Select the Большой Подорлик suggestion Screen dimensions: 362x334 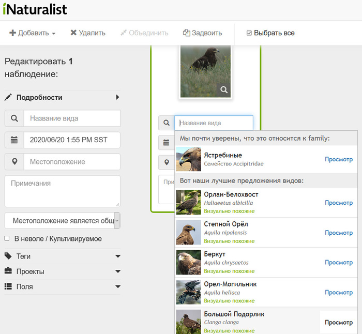coord(266,321)
